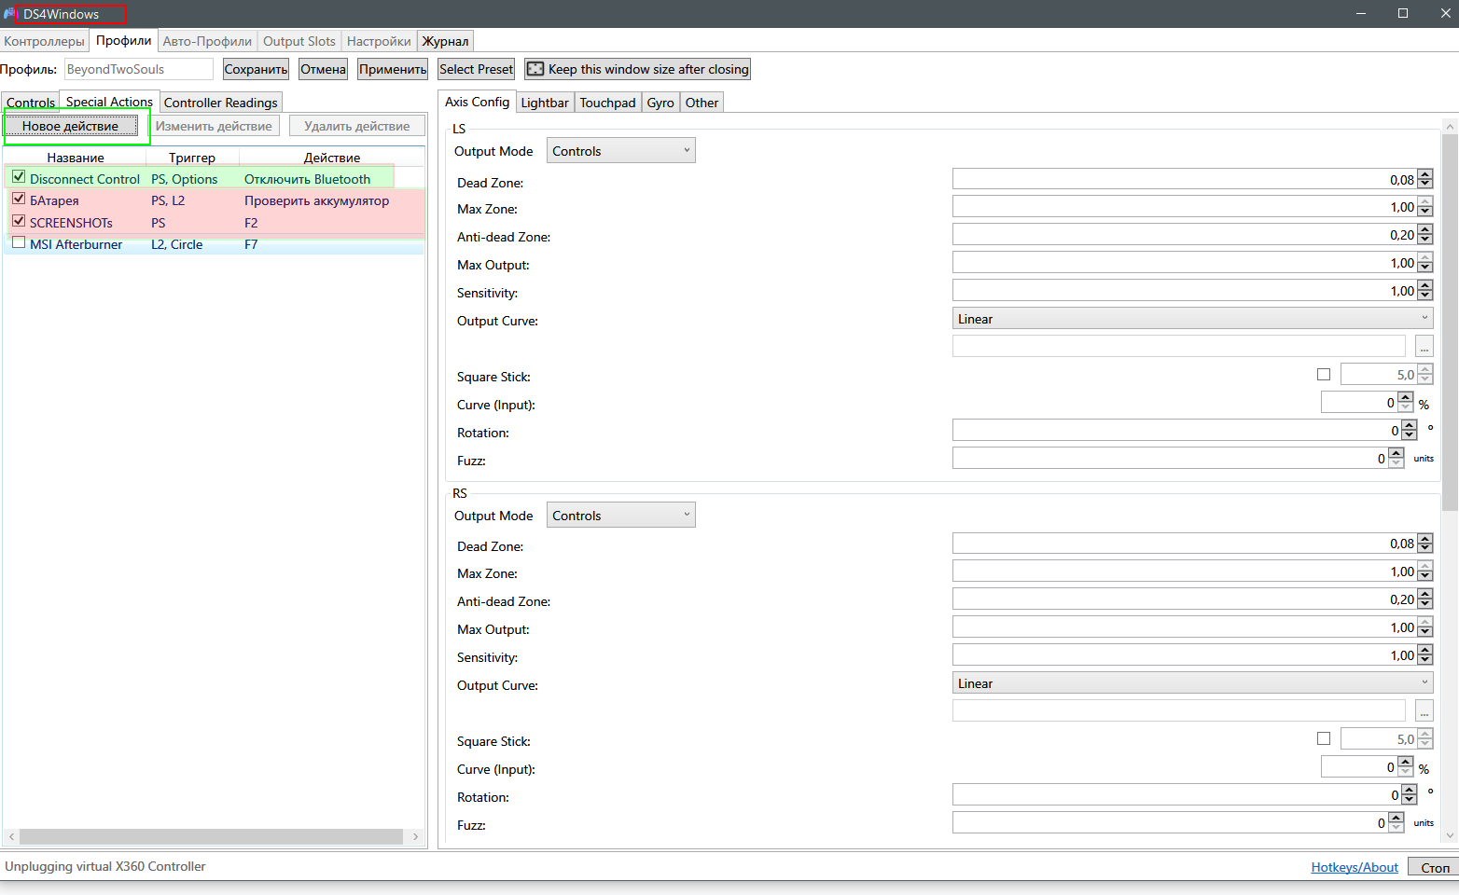Enable the MSI Afterburner action checkbox
Viewport: 1459px width, 895px height.
[19, 242]
